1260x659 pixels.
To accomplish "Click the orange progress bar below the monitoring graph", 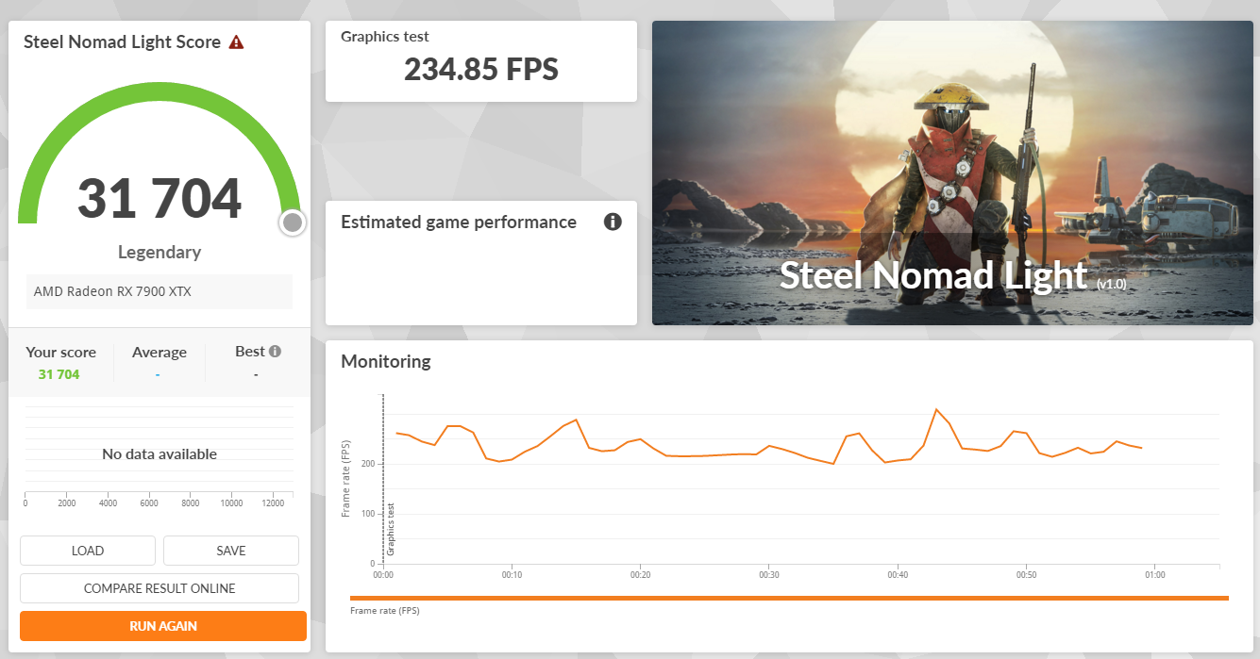I will pyautogui.click(x=792, y=596).
